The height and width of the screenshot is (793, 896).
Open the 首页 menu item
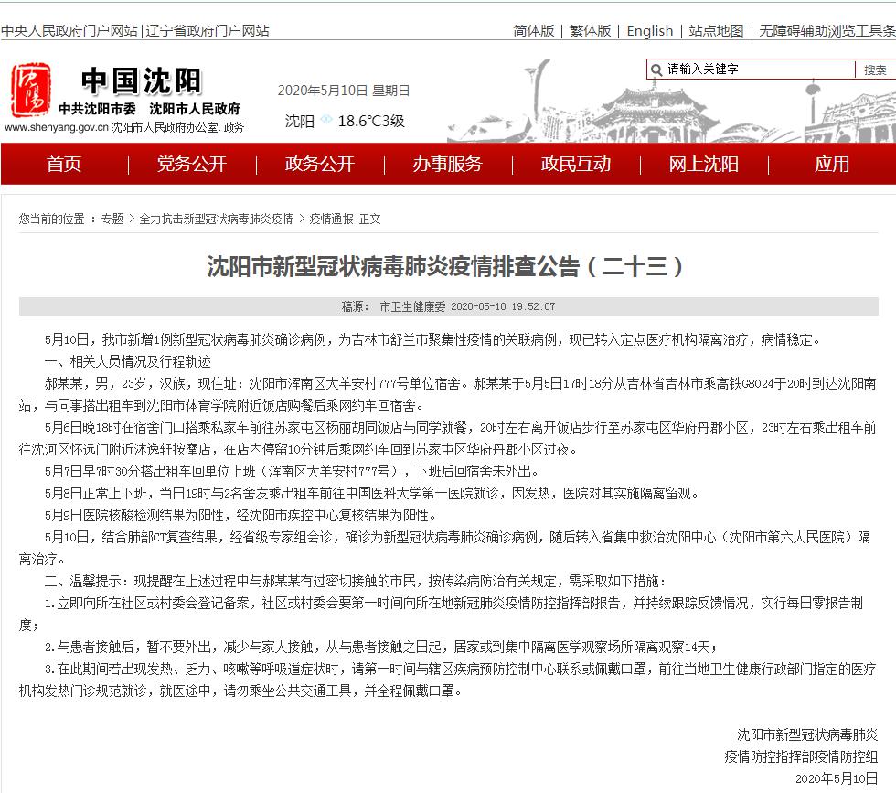click(x=64, y=165)
